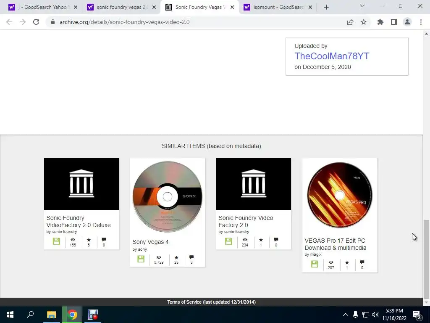Click 'by magix' creator text
430x323 pixels.
(x=313, y=254)
